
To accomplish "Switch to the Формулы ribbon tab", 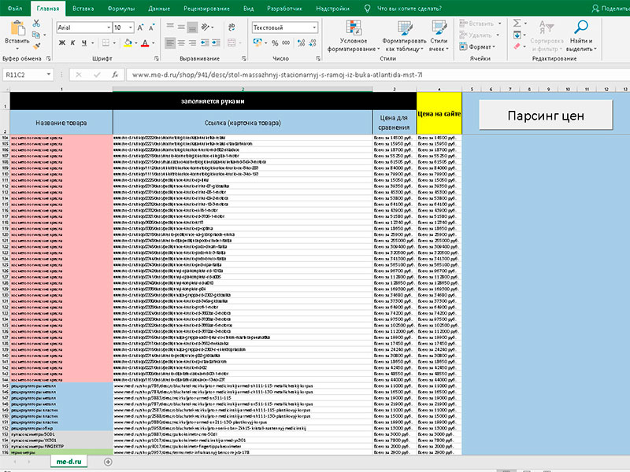I will click(121, 9).
